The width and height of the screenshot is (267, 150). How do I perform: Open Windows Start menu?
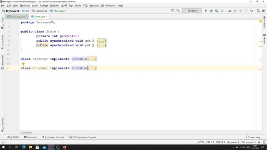pyautogui.click(x=3, y=147)
